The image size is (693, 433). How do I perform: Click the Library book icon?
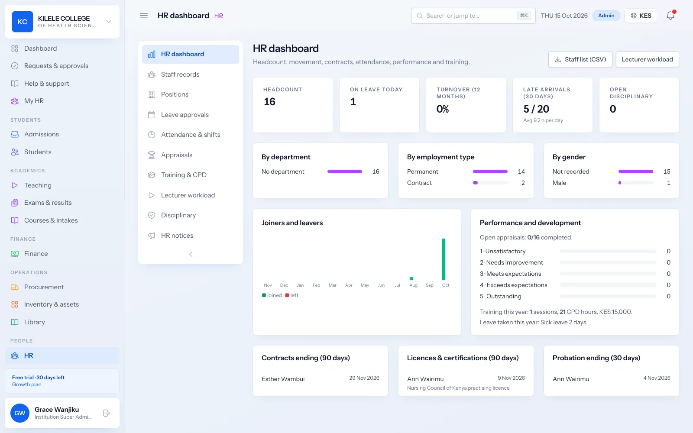15,322
